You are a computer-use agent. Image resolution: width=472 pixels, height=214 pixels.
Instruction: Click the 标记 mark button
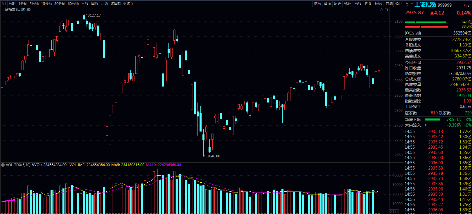(378, 4)
